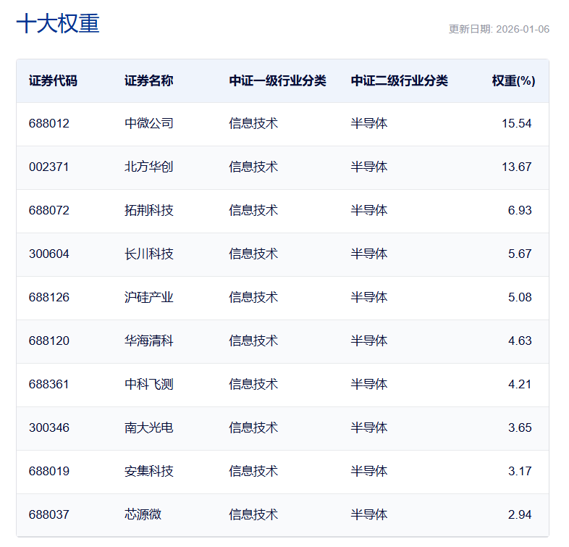Click the 证券代码 column header
The width and height of the screenshot is (569, 547).
(53, 80)
